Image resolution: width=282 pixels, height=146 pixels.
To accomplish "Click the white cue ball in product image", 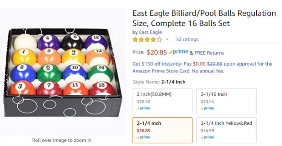I will [25, 42].
